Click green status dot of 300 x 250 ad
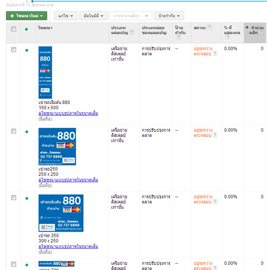This screenshot has height=270, width=267. tap(27, 198)
